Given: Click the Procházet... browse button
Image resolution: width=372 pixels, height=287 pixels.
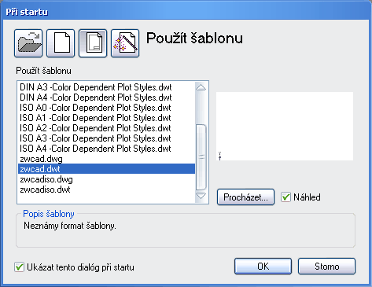Looking at the screenshot, I should click(x=245, y=197).
